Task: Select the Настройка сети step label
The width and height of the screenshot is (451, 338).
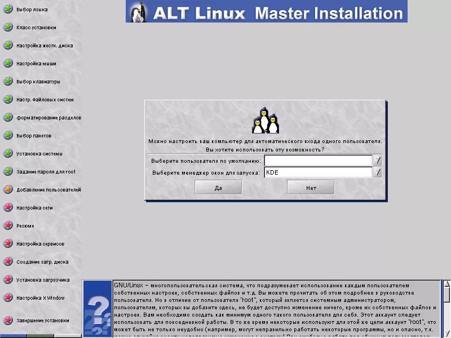Action: pyautogui.click(x=34, y=208)
